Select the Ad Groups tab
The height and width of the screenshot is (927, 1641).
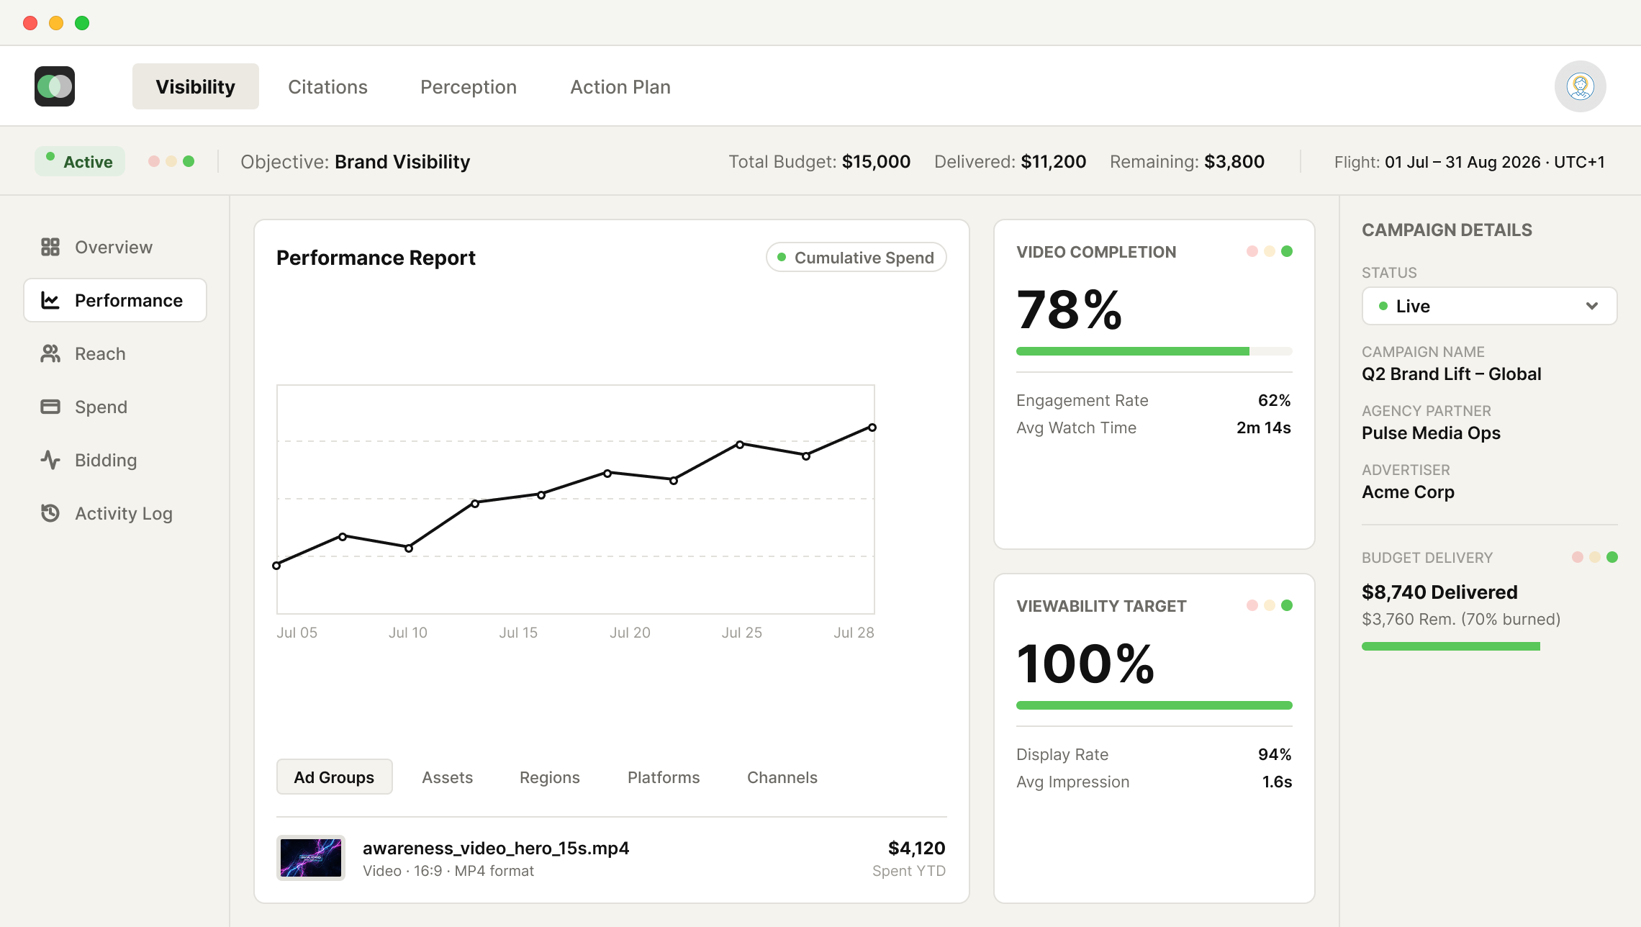[334, 777]
